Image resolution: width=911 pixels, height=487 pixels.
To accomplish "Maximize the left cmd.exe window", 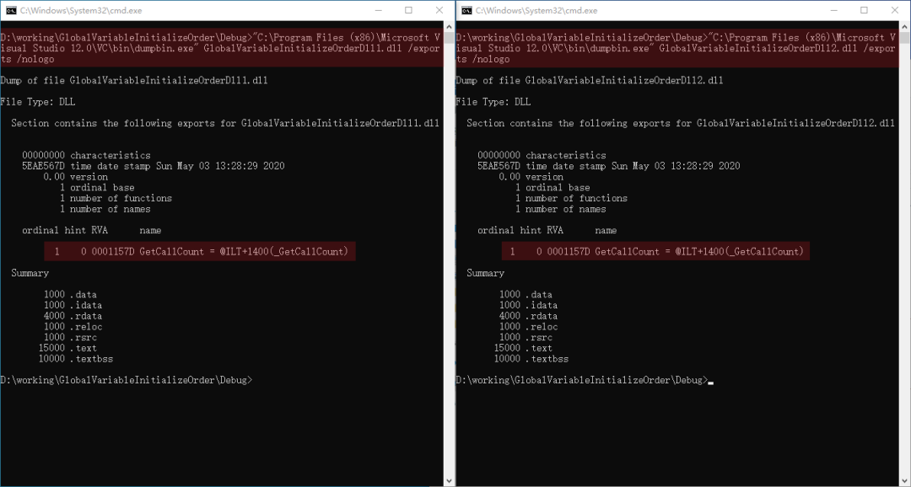I will 408,10.
